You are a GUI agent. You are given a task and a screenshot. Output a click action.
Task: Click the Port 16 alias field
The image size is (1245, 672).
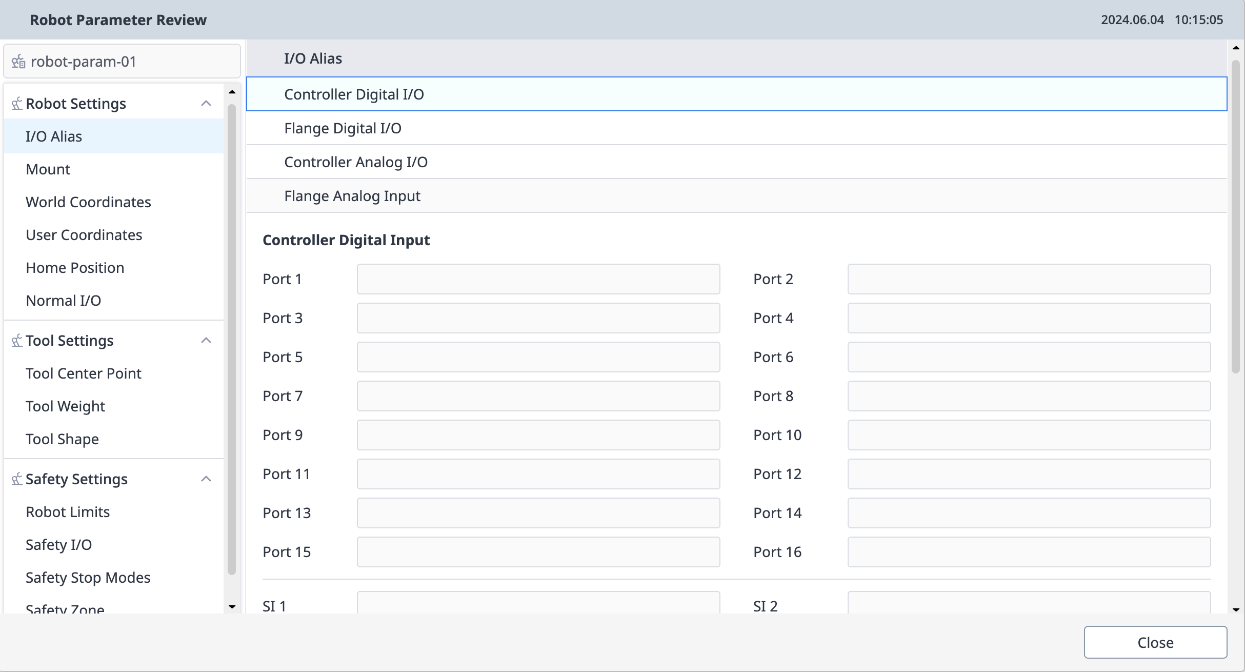point(1029,552)
